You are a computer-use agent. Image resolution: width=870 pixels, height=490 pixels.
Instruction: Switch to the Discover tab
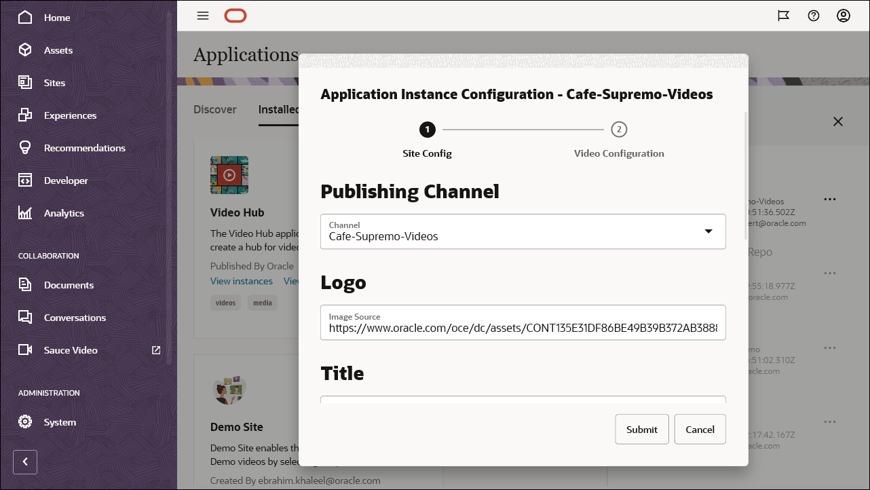point(215,109)
